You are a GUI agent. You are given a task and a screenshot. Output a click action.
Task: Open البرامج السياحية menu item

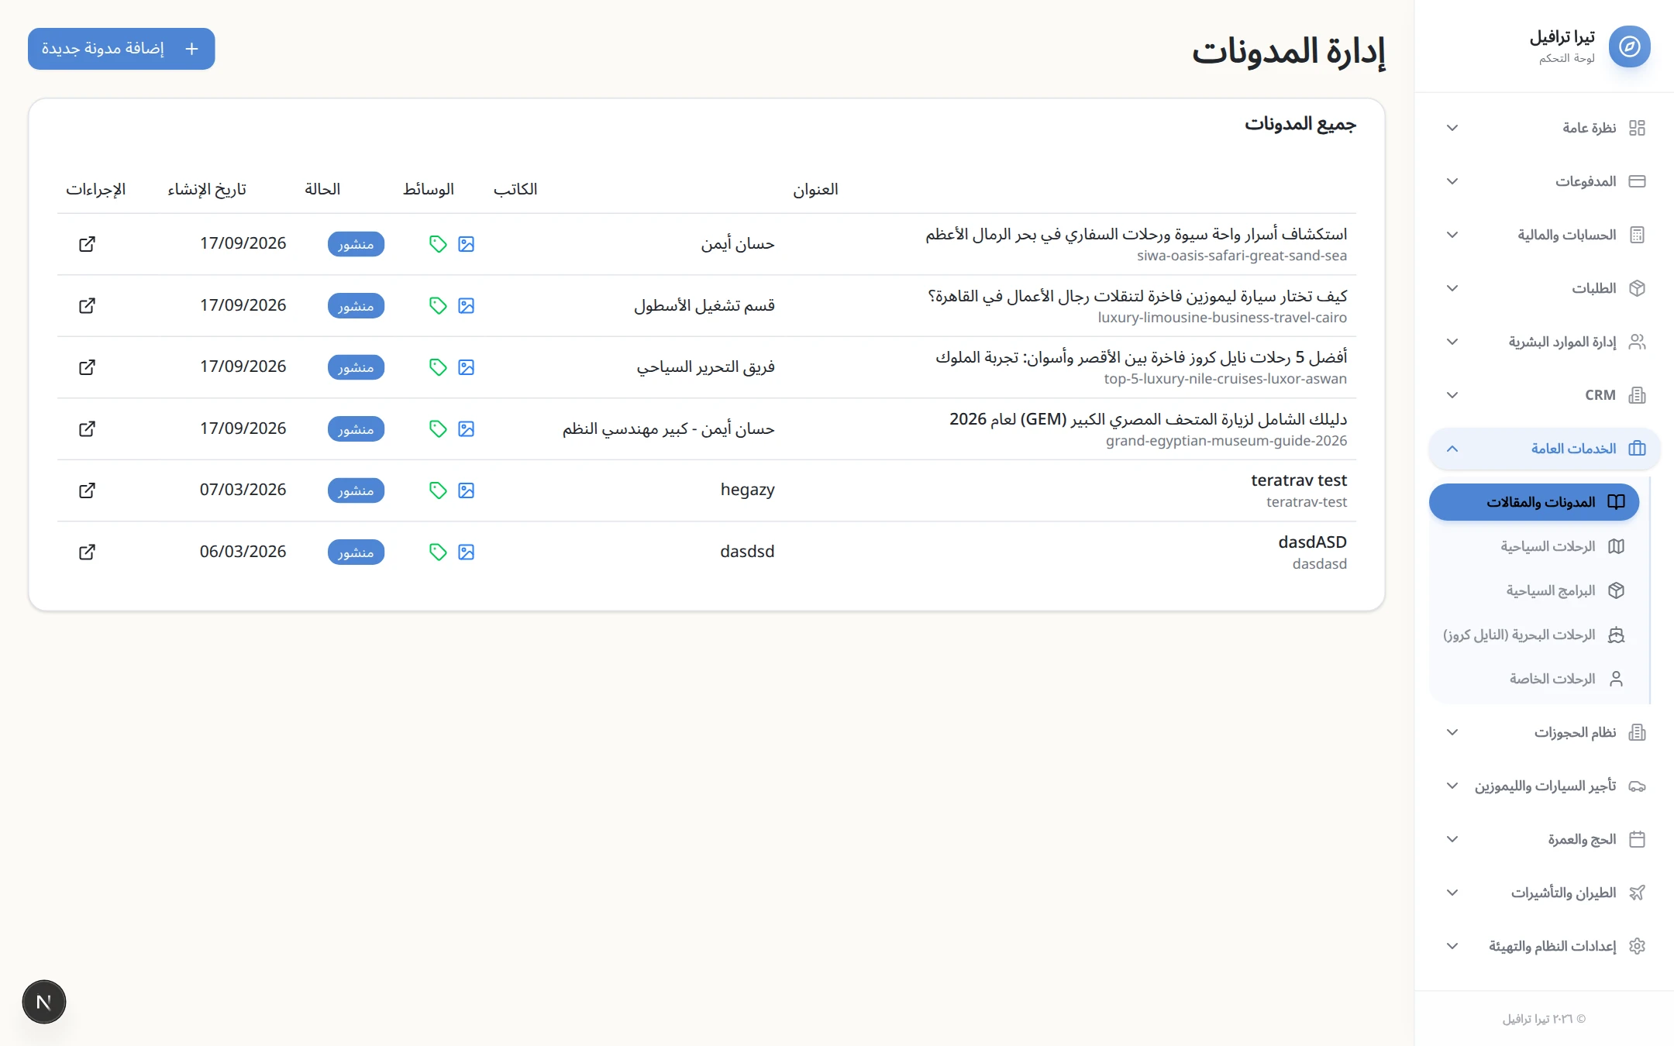coord(1534,590)
